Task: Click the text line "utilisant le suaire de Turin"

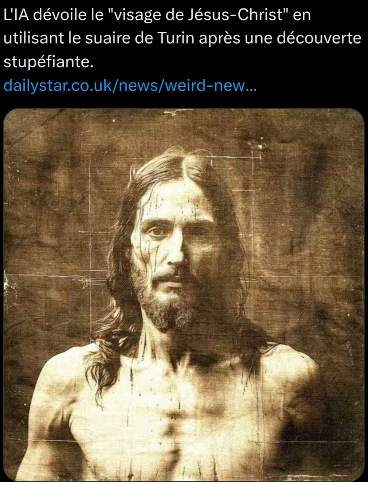Action: pyautogui.click(x=98, y=39)
